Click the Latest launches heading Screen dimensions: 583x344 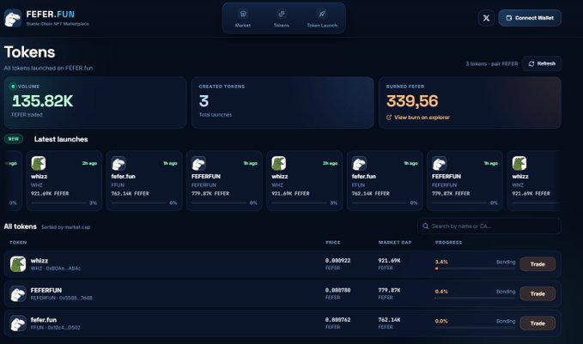pos(61,139)
